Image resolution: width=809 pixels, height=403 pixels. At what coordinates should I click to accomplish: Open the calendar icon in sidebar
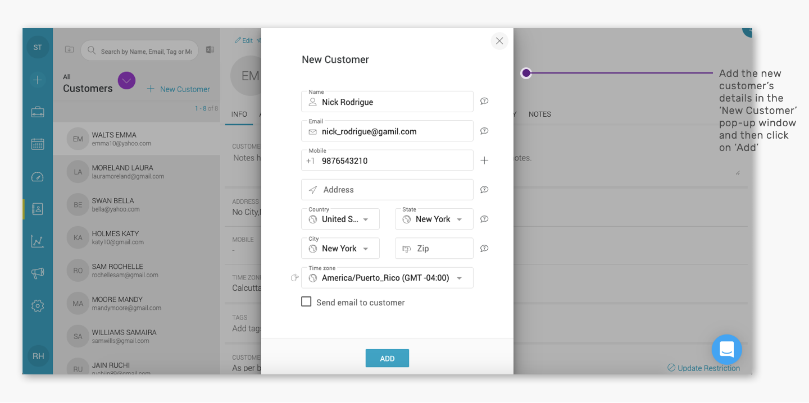click(x=38, y=144)
